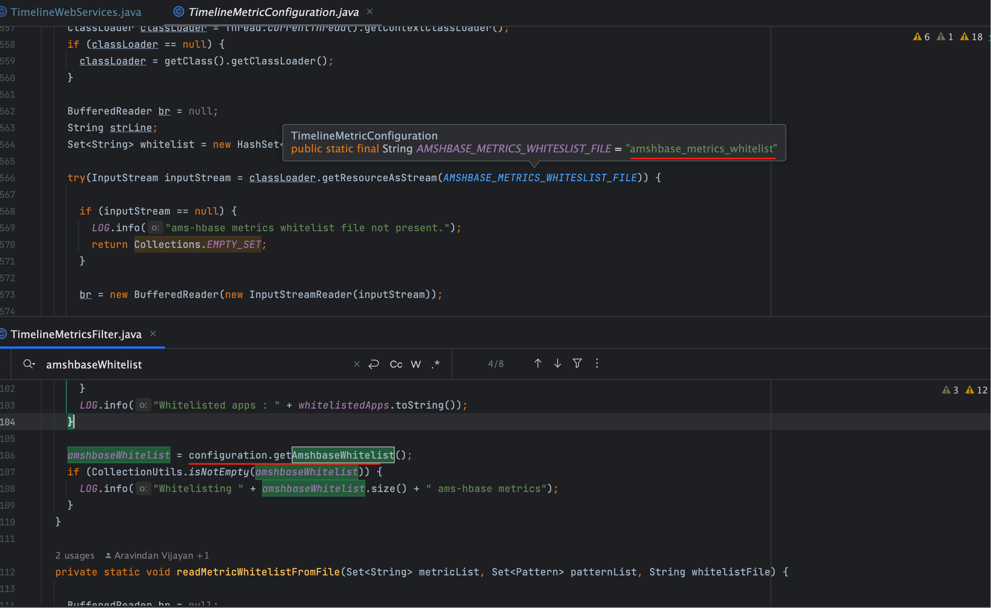Toggle whole Words (W) option
Screen dimensions: 991x608
pyautogui.click(x=416, y=364)
